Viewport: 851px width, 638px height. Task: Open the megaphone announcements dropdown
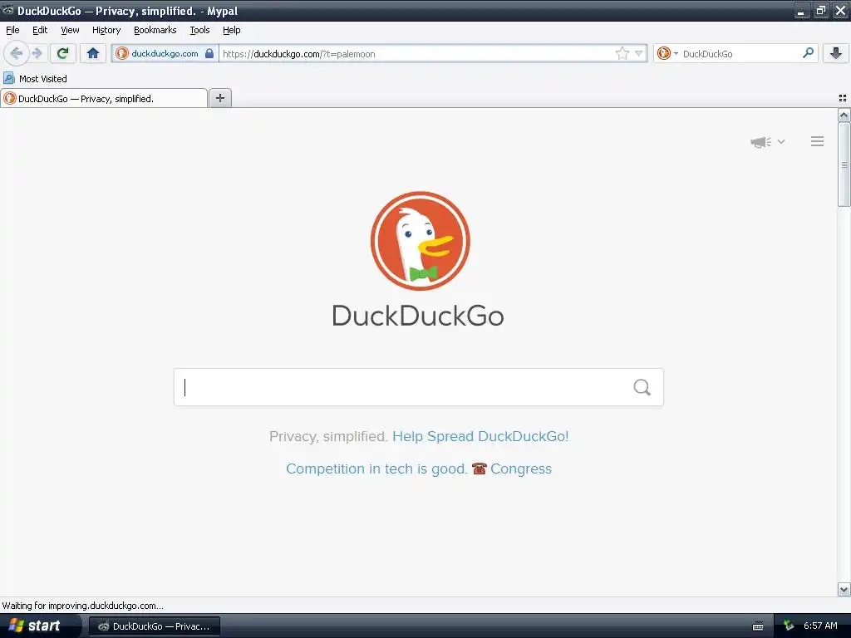767,142
